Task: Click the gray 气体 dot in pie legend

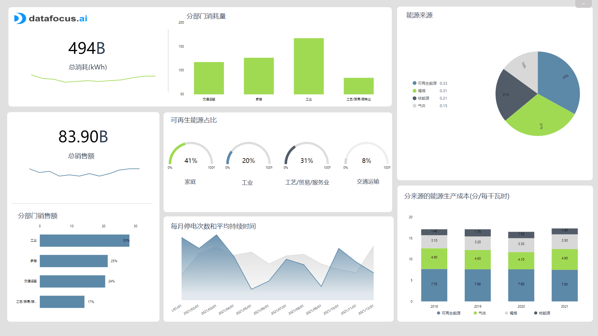Action: point(415,106)
